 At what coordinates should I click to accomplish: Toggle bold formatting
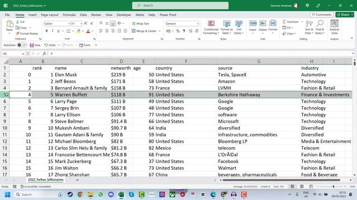point(47,31)
